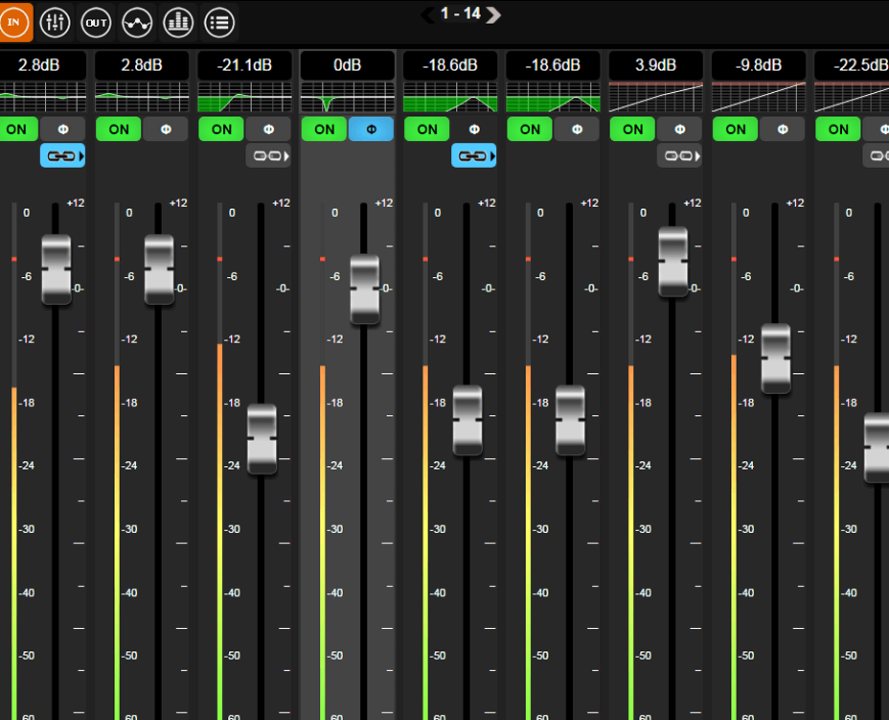Click the 3.9dB gain readout
Screen dimensions: 889x720
655,65
